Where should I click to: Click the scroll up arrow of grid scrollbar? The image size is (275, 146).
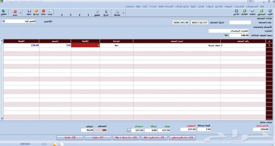(x=2, y=41)
